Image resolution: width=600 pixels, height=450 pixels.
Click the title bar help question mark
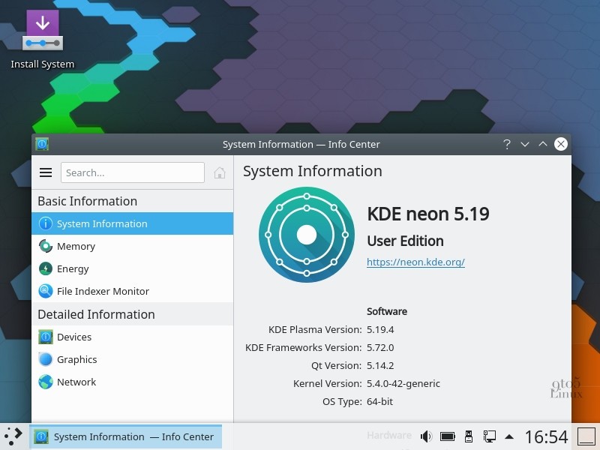click(x=507, y=144)
